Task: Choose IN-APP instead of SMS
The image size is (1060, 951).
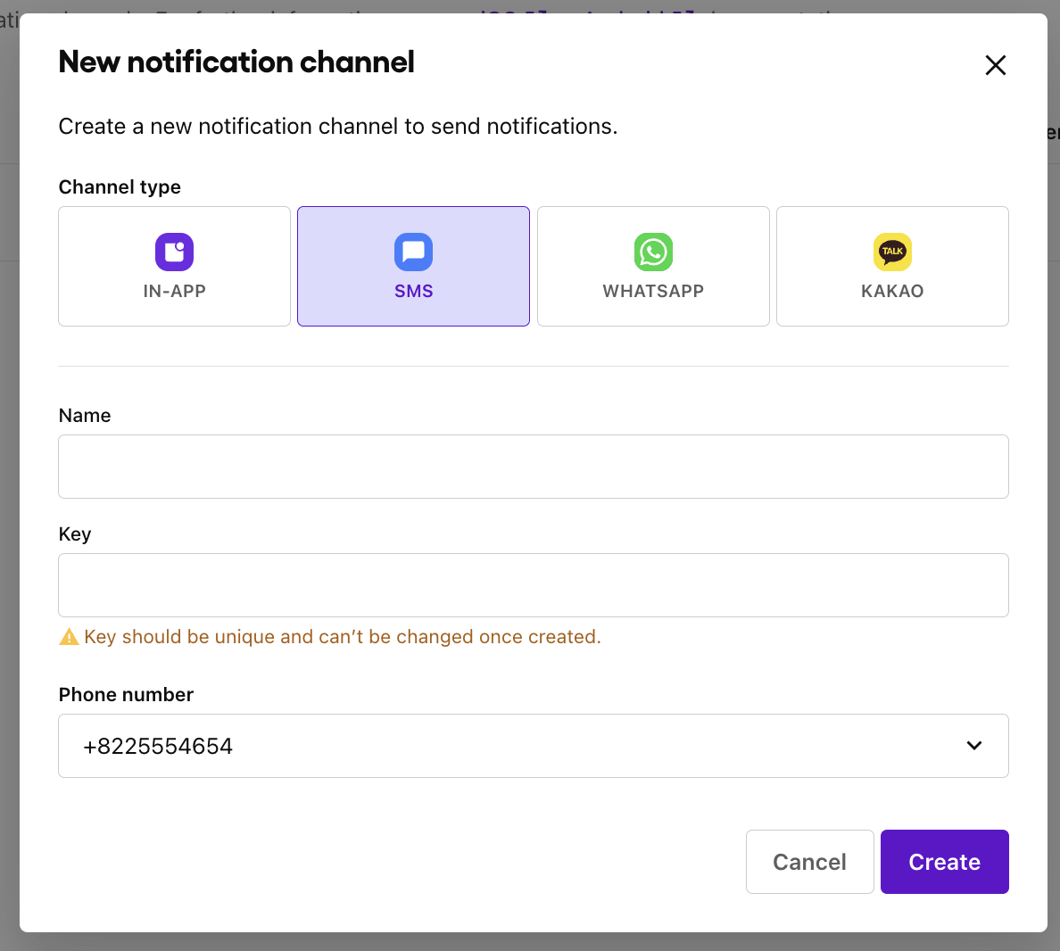Action: (174, 266)
